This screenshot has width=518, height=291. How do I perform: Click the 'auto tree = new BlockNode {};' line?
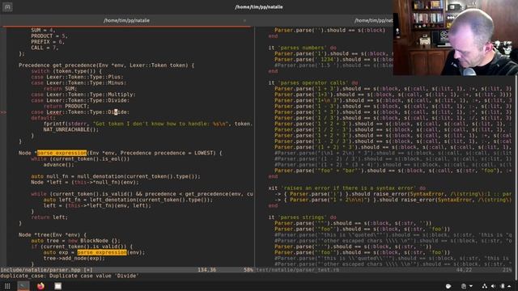pos(75,241)
